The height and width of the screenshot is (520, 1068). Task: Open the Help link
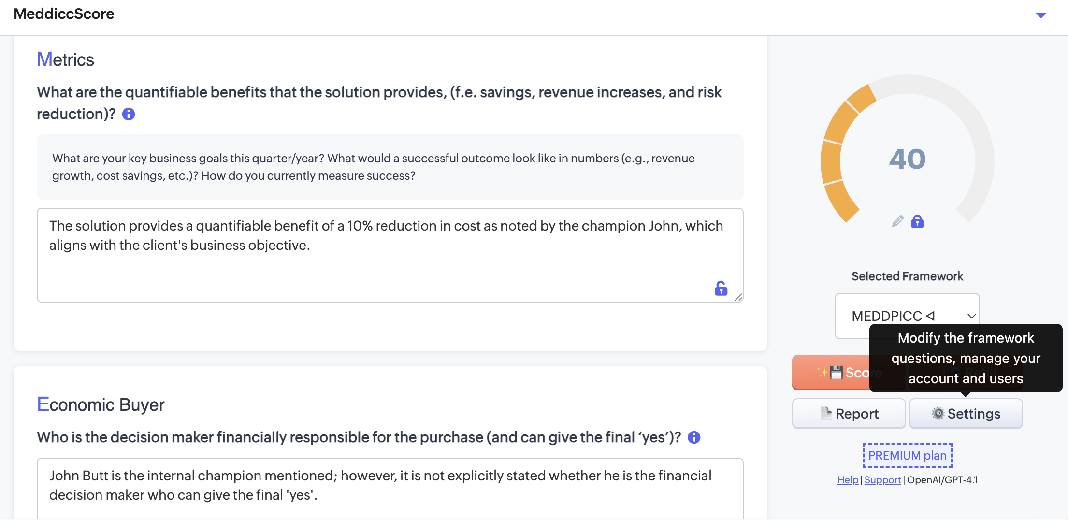[x=848, y=480]
